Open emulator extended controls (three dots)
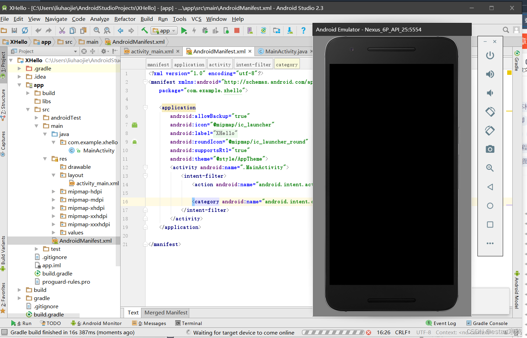 click(490, 243)
